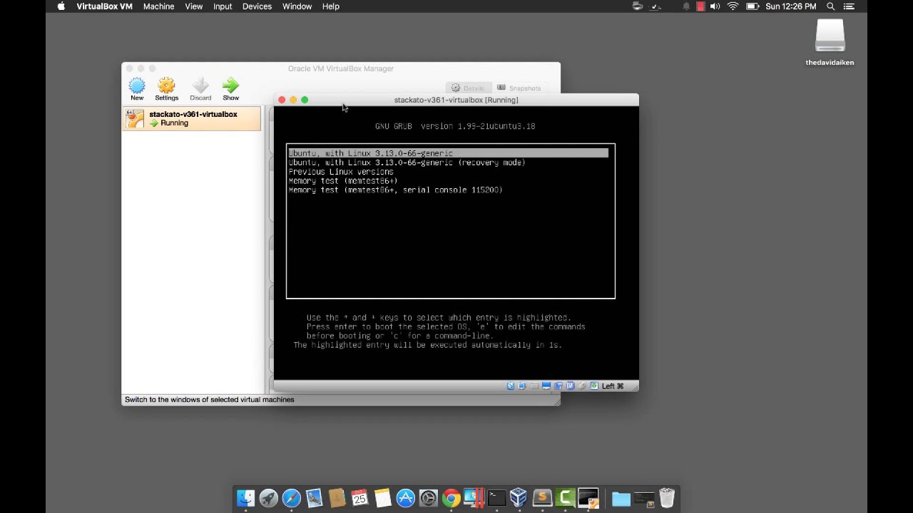The image size is (913, 513).
Task: Open Notes from the Dock
Action: 382,497
